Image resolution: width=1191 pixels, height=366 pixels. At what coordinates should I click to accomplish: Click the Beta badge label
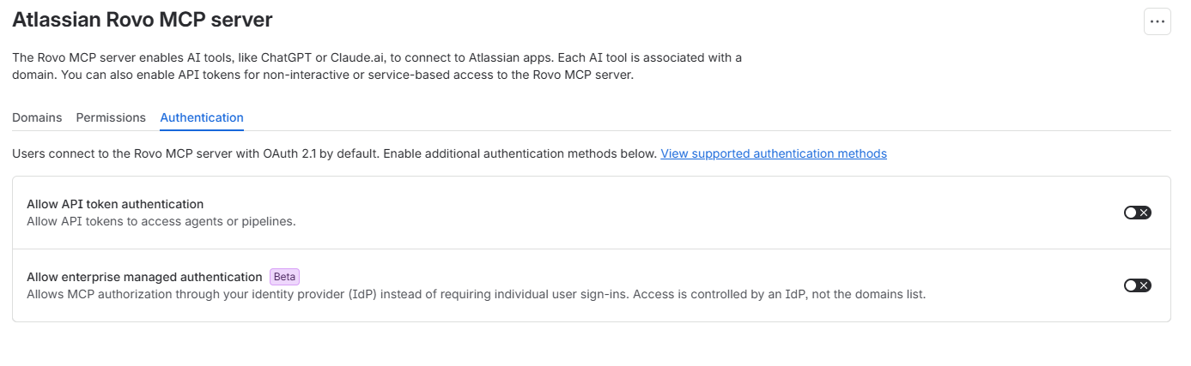point(284,277)
